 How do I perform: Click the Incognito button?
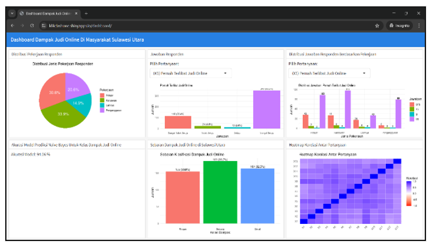coord(399,26)
